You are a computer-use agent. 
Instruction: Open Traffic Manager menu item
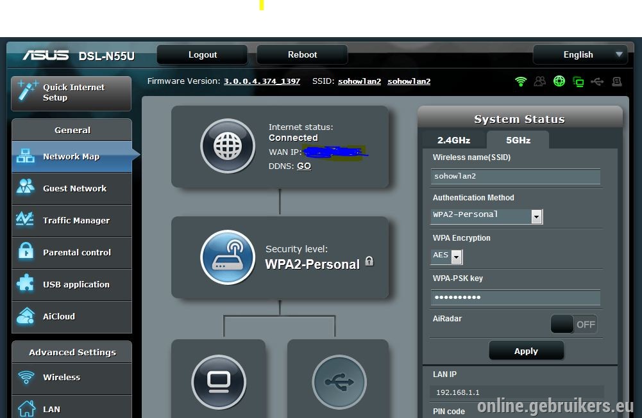click(72, 220)
